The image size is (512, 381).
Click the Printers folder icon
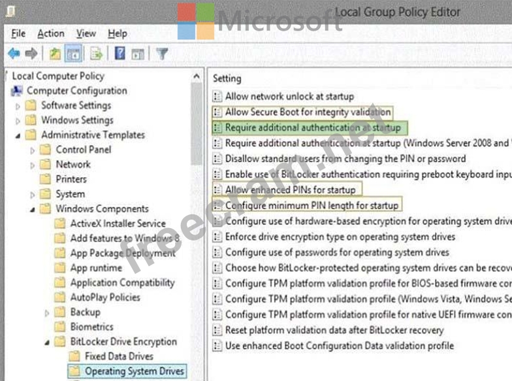point(45,179)
